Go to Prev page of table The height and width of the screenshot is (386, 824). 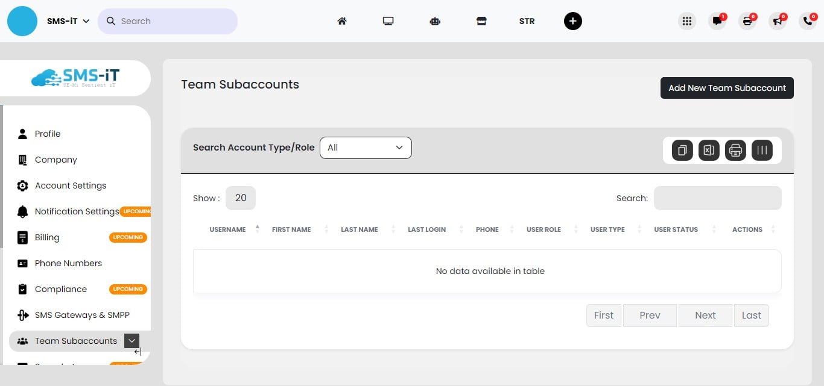click(x=650, y=316)
